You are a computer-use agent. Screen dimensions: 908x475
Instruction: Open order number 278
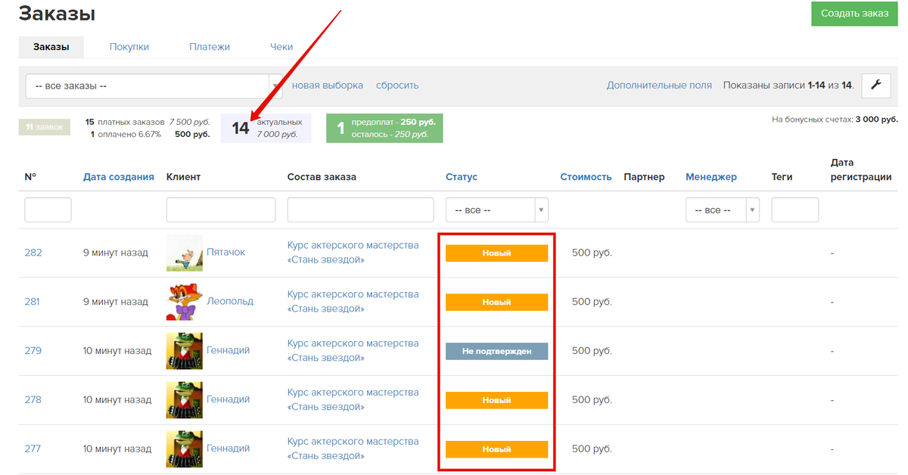(x=33, y=400)
